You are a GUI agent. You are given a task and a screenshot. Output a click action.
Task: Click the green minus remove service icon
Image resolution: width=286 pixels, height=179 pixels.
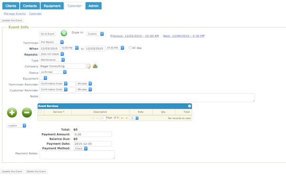(x=27, y=113)
